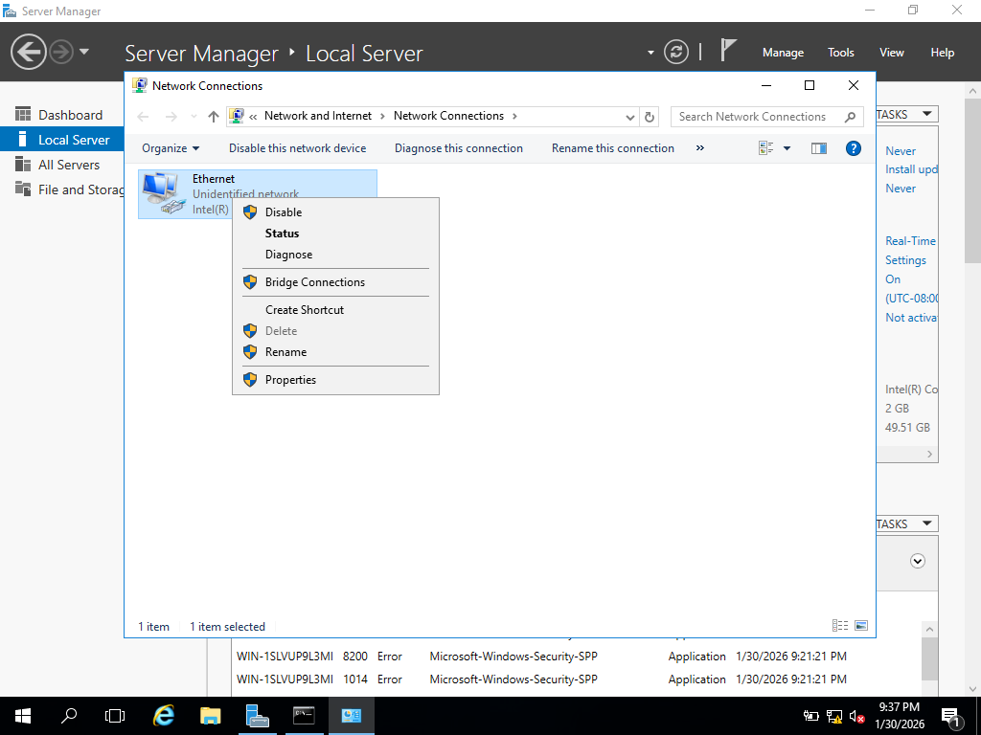Open the Tools menu in Server Manager

point(840,53)
